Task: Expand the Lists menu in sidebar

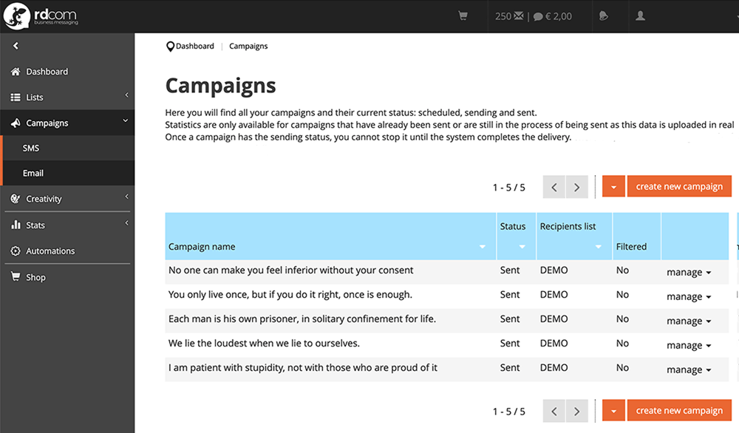Action: tap(67, 98)
